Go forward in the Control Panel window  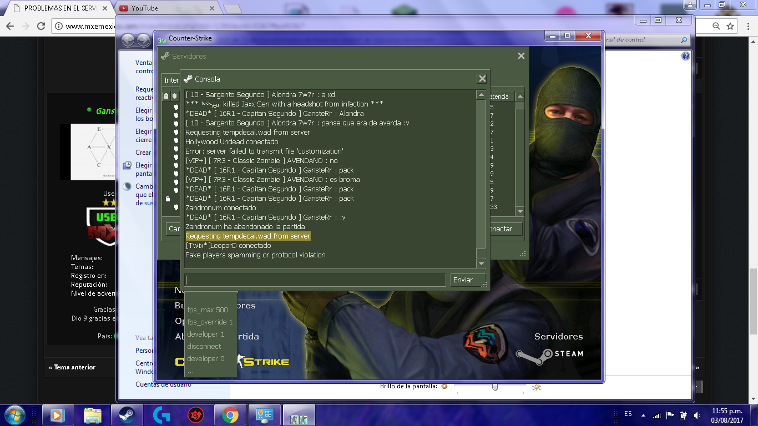pyautogui.click(x=143, y=40)
